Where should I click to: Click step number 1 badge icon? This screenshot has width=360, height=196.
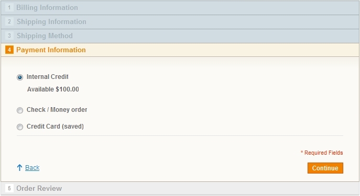coord(9,7)
